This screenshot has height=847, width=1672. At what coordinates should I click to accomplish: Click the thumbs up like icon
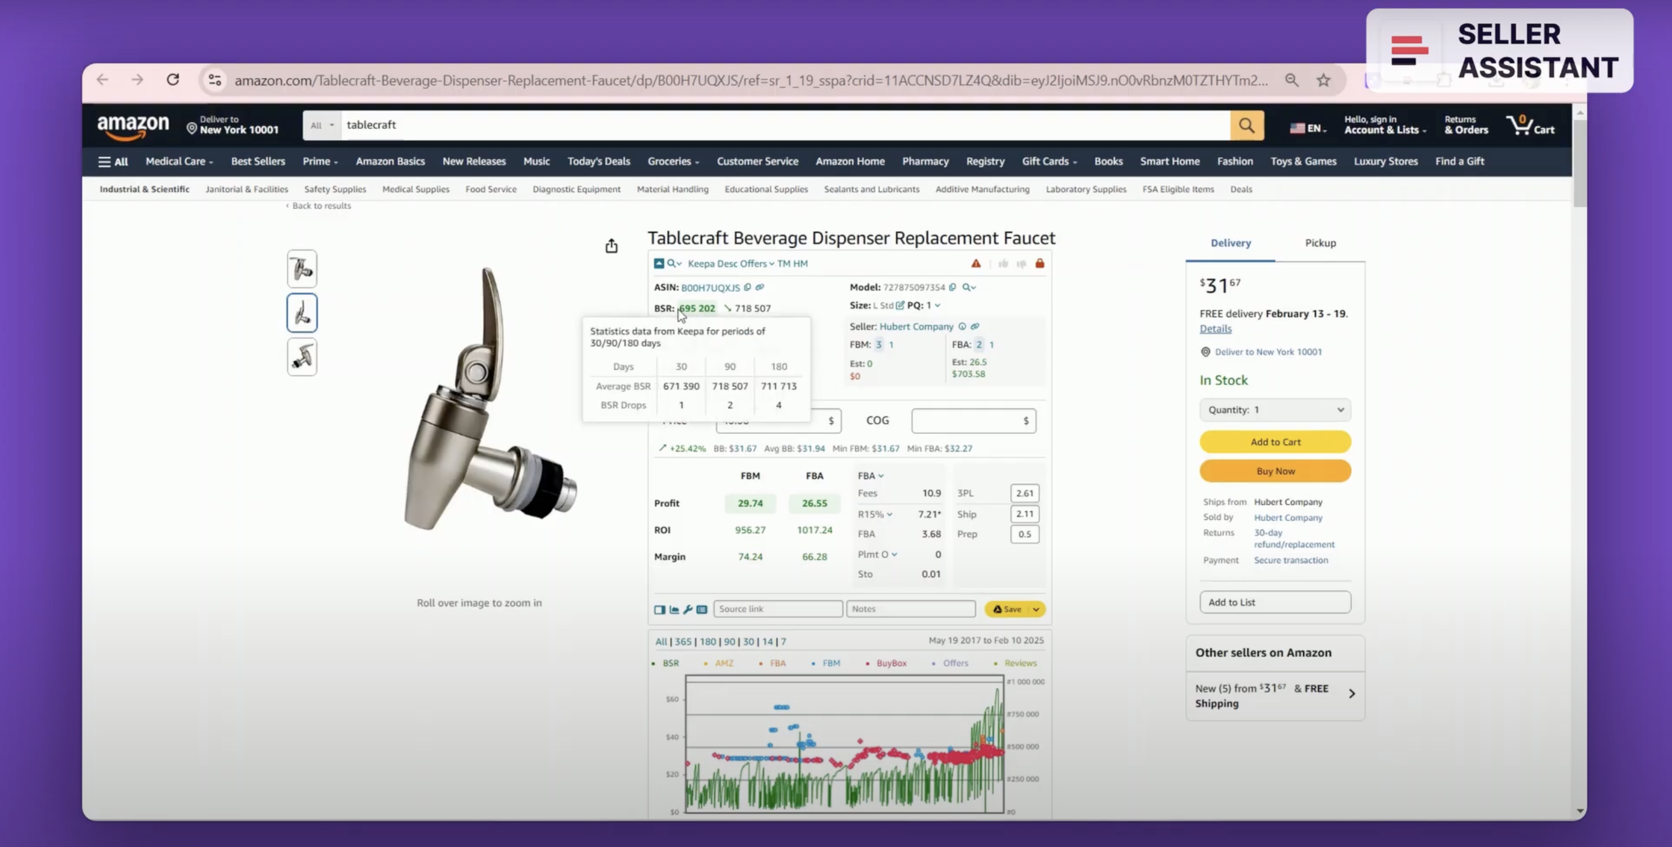click(x=1003, y=264)
